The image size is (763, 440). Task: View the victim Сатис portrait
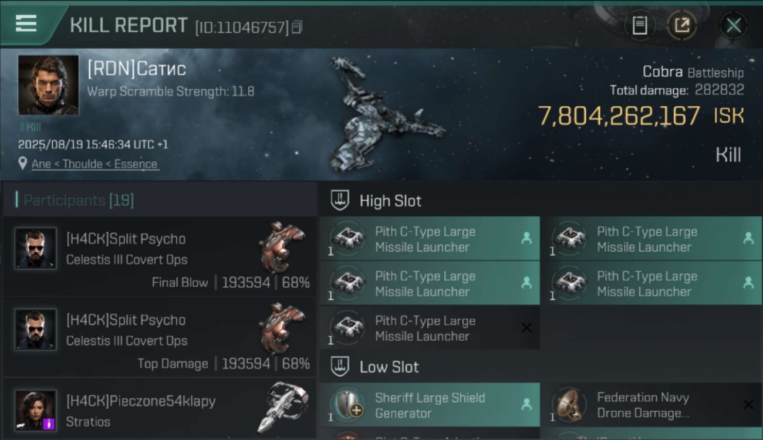[x=48, y=85]
